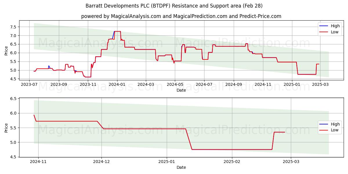The height and width of the screenshot is (174, 348).
Task: Click the '2025-02' tick label in bottom chart
Action: [233, 162]
